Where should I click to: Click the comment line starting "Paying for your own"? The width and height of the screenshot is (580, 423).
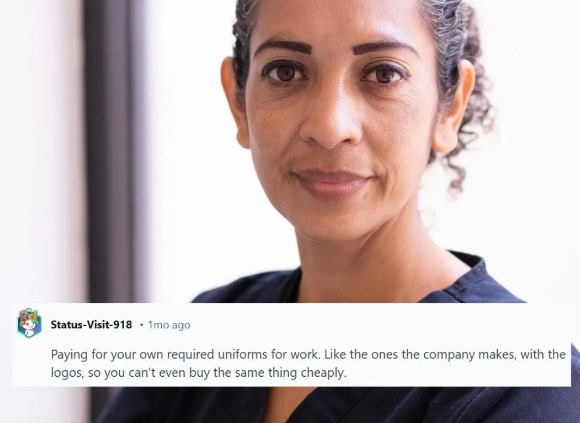pos(308,354)
